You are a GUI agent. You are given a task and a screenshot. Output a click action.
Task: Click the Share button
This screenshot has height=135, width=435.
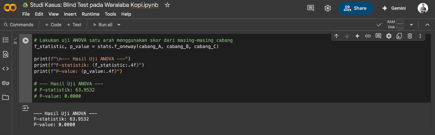pyautogui.click(x=355, y=8)
